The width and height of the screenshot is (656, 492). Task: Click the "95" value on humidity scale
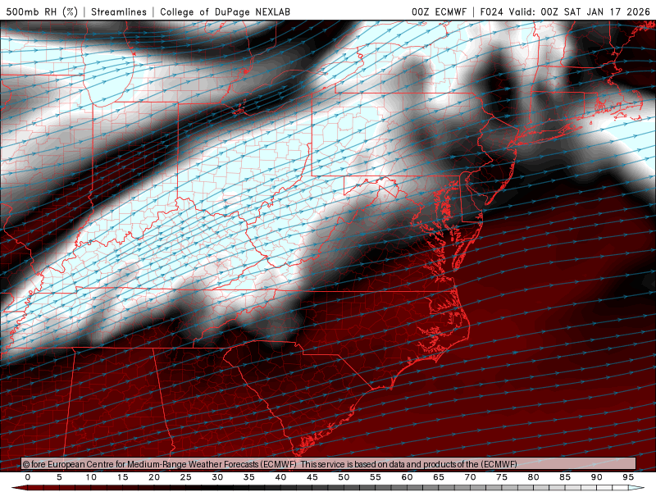(628, 477)
